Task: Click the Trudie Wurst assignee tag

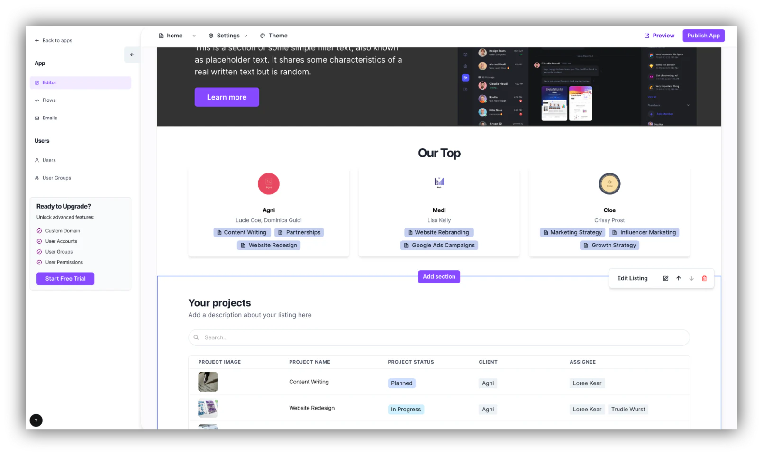Action: click(628, 410)
